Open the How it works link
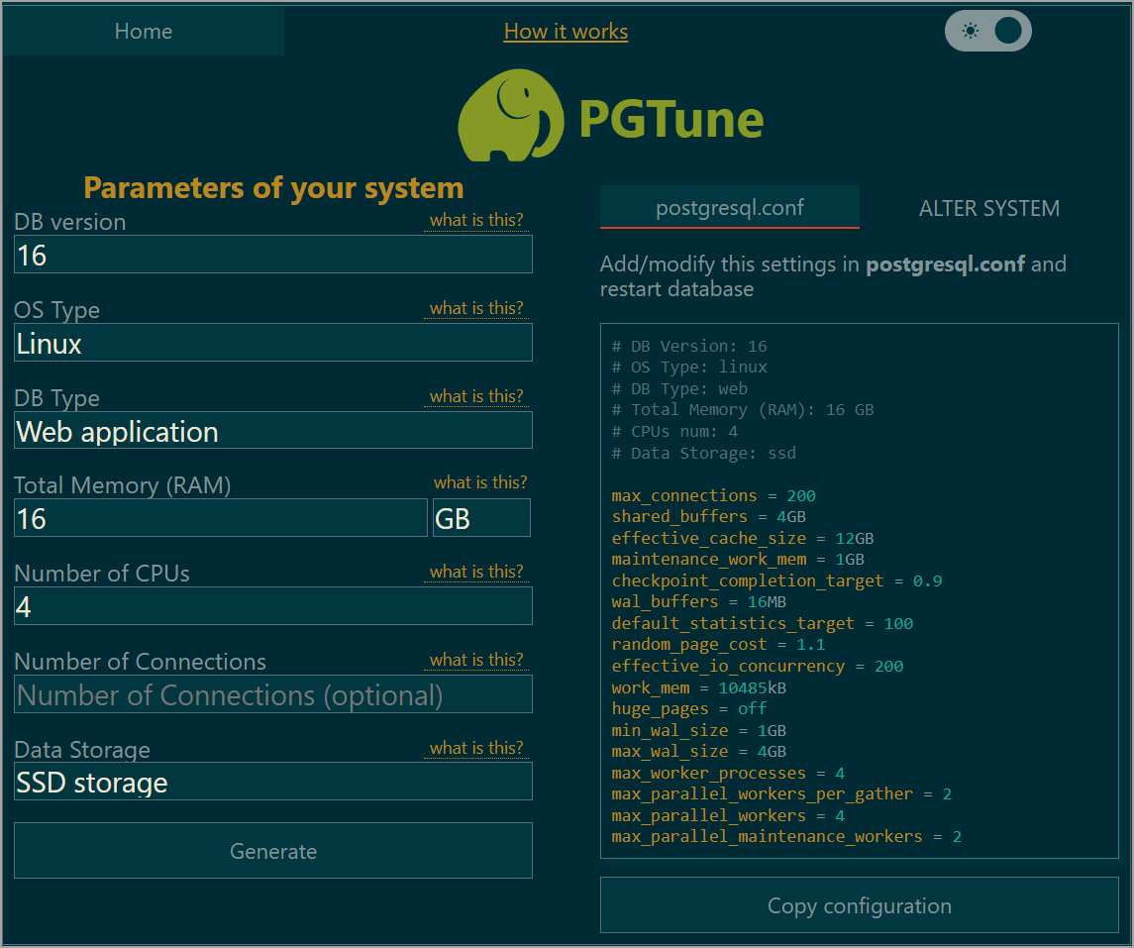 point(566,31)
